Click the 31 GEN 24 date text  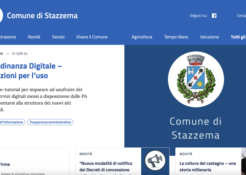(20, 54)
